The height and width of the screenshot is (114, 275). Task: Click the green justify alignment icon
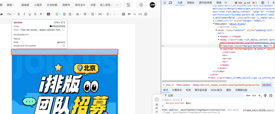(57, 14)
